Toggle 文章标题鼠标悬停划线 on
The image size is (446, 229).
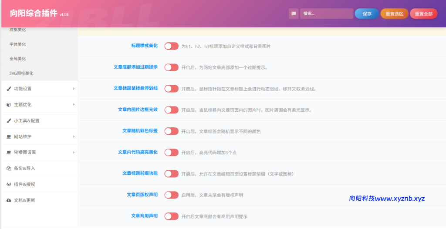tap(172, 89)
